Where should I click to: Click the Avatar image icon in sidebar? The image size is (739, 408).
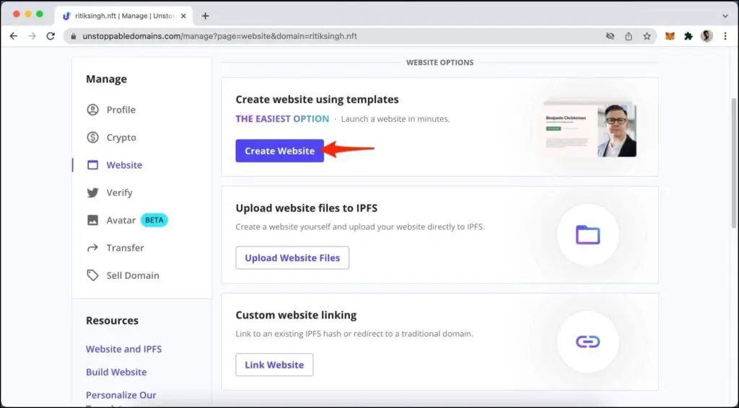(93, 221)
